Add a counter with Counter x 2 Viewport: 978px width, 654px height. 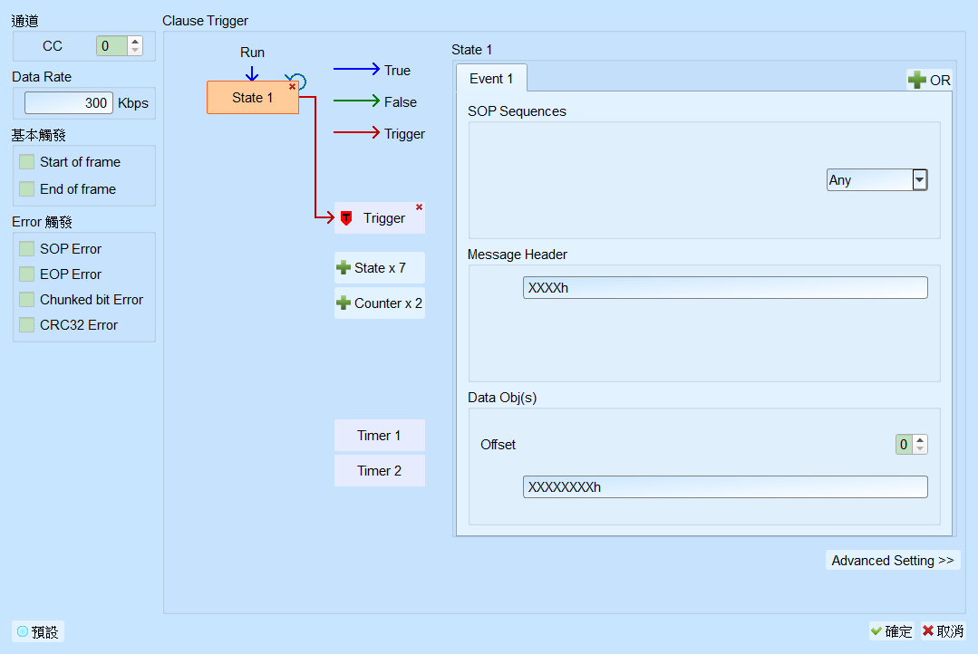pos(379,303)
